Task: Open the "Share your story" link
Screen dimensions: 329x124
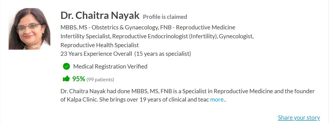Action: coord(299,118)
